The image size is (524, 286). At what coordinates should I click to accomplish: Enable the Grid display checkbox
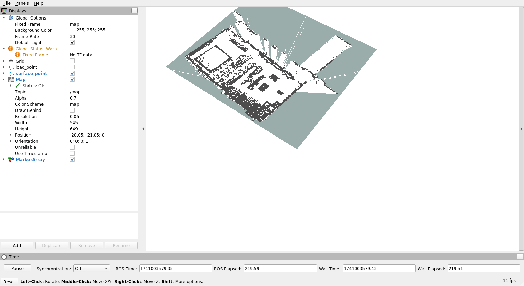(x=72, y=61)
